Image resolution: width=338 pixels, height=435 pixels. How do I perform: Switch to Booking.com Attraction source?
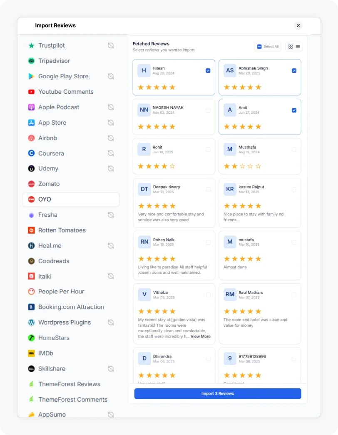[x=71, y=307]
